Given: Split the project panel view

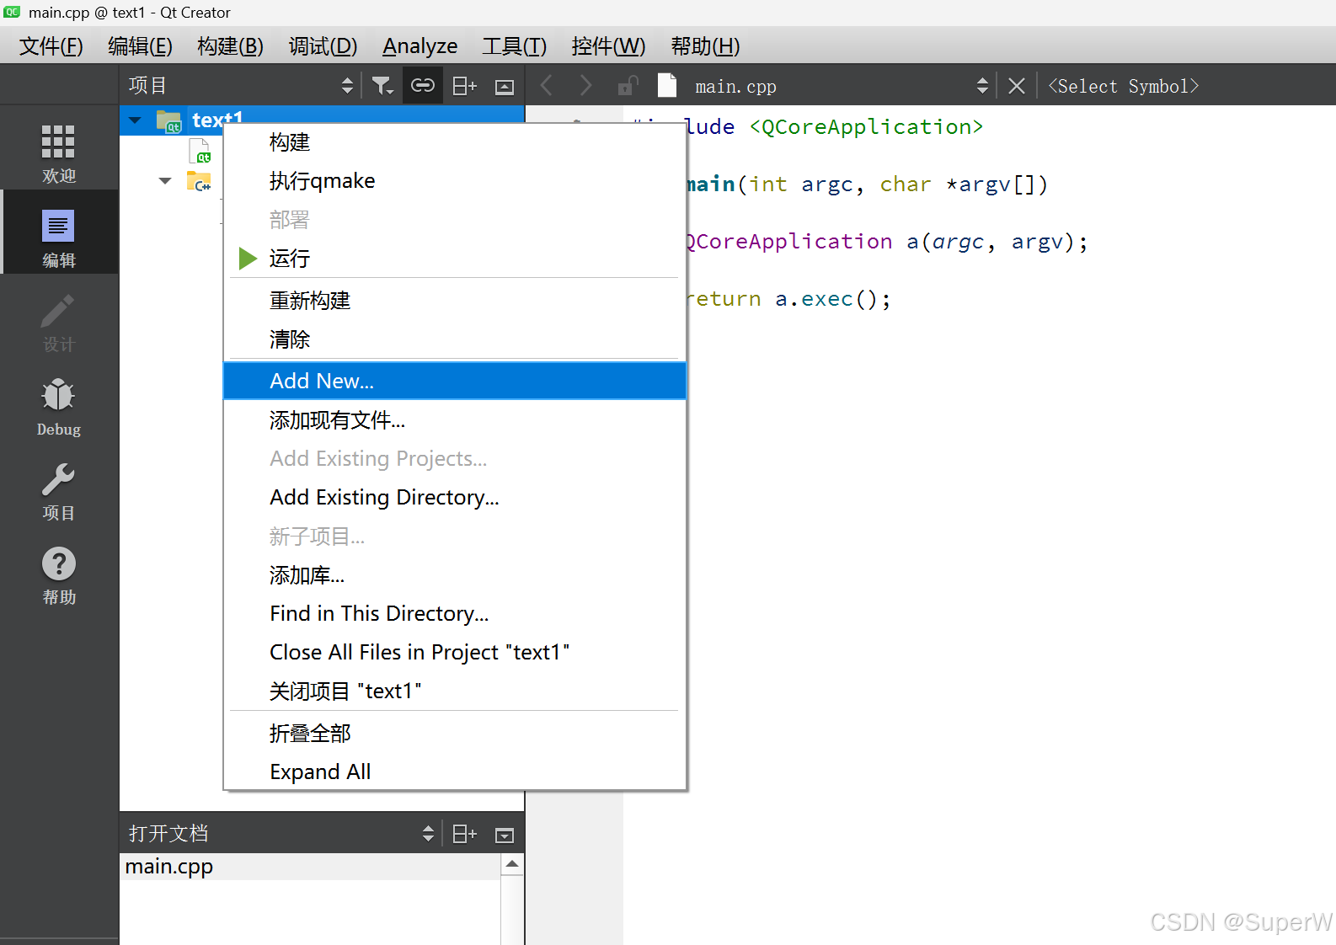Looking at the screenshot, I should (465, 86).
